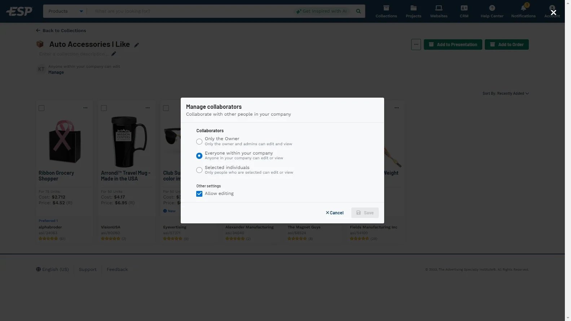This screenshot has width=571, height=321.
Task: Open the Arrondi Travel Mug product image
Action: [x=127, y=142]
